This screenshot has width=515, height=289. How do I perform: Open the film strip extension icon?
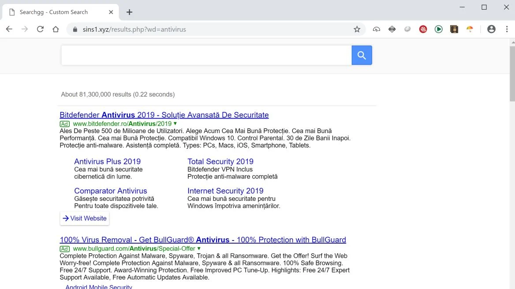pyautogui.click(x=454, y=29)
